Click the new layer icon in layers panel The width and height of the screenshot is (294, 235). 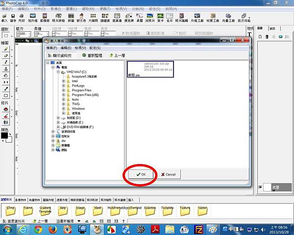coord(260,37)
